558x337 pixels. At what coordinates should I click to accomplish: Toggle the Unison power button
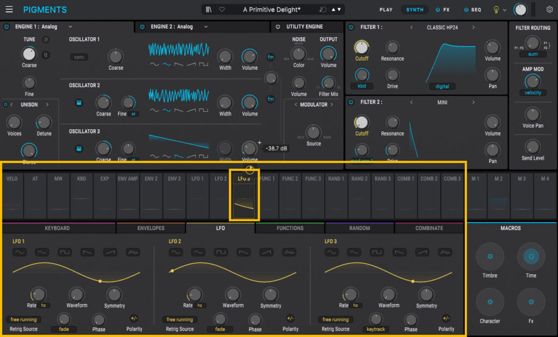click(x=5, y=105)
